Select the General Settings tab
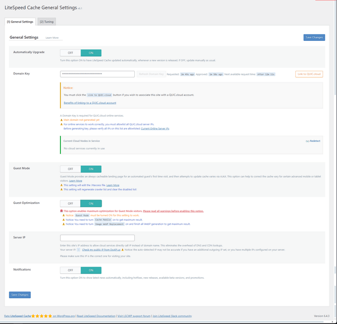This screenshot has width=337, height=324. coord(20,22)
